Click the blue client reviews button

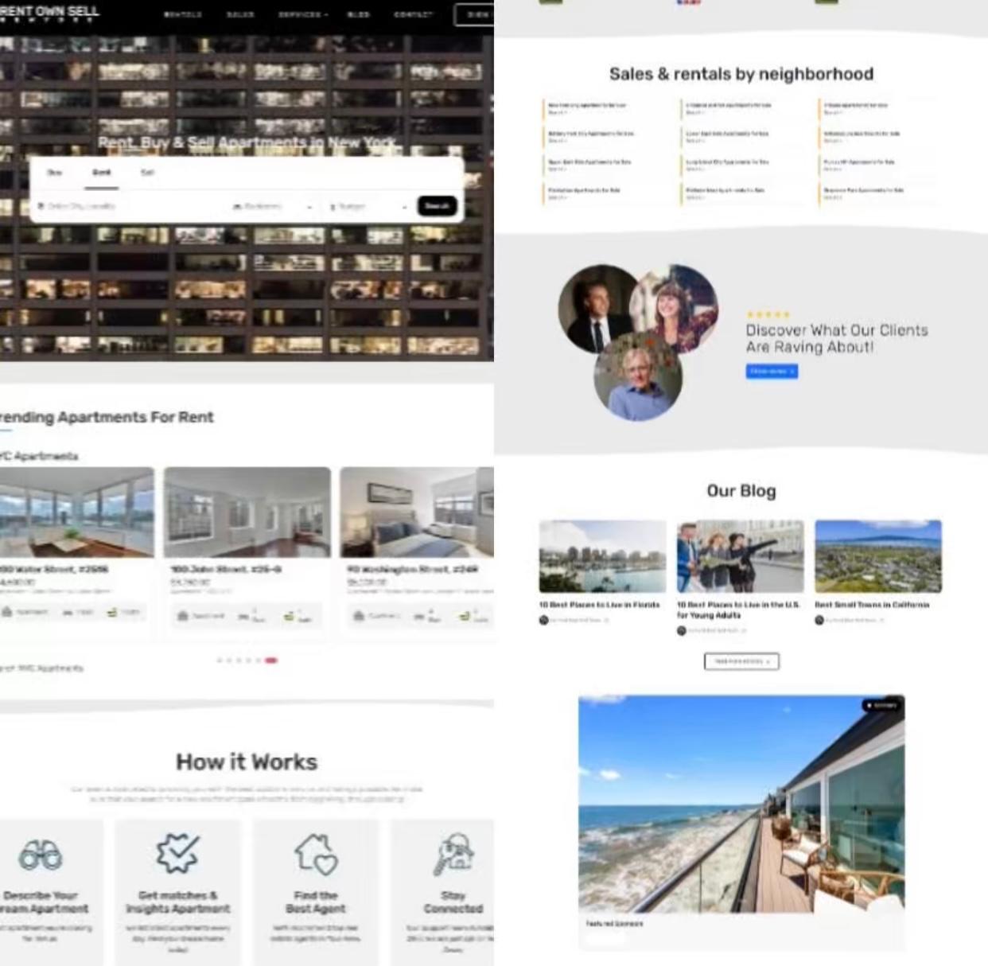point(772,371)
